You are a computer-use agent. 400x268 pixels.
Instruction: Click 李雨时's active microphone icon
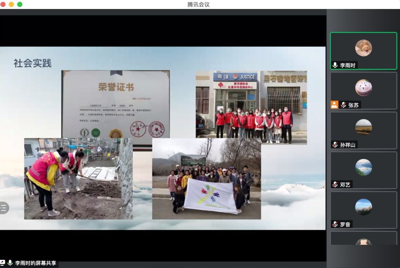click(335, 65)
